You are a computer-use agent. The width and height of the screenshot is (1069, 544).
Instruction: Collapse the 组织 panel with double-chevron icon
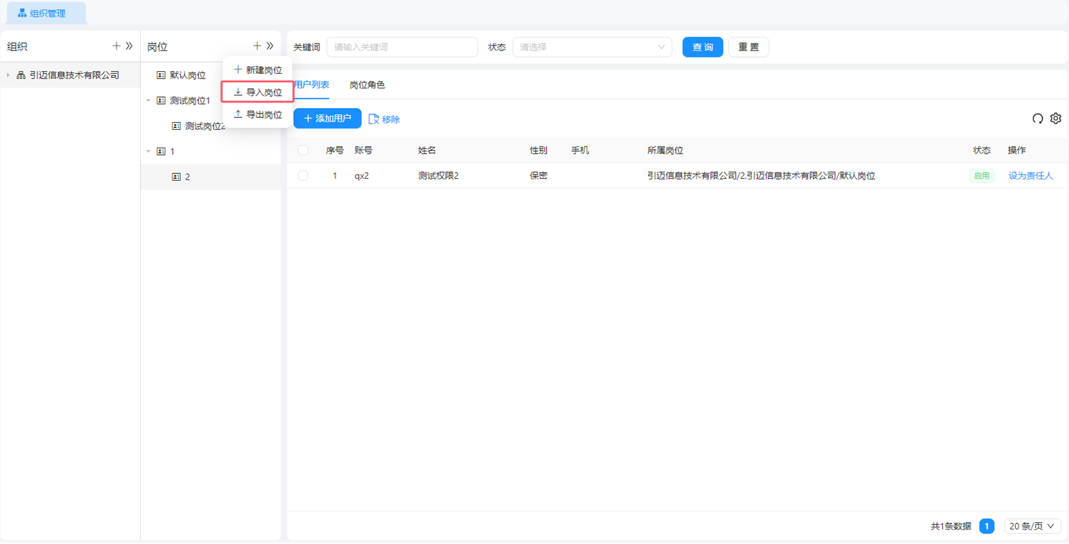[129, 46]
